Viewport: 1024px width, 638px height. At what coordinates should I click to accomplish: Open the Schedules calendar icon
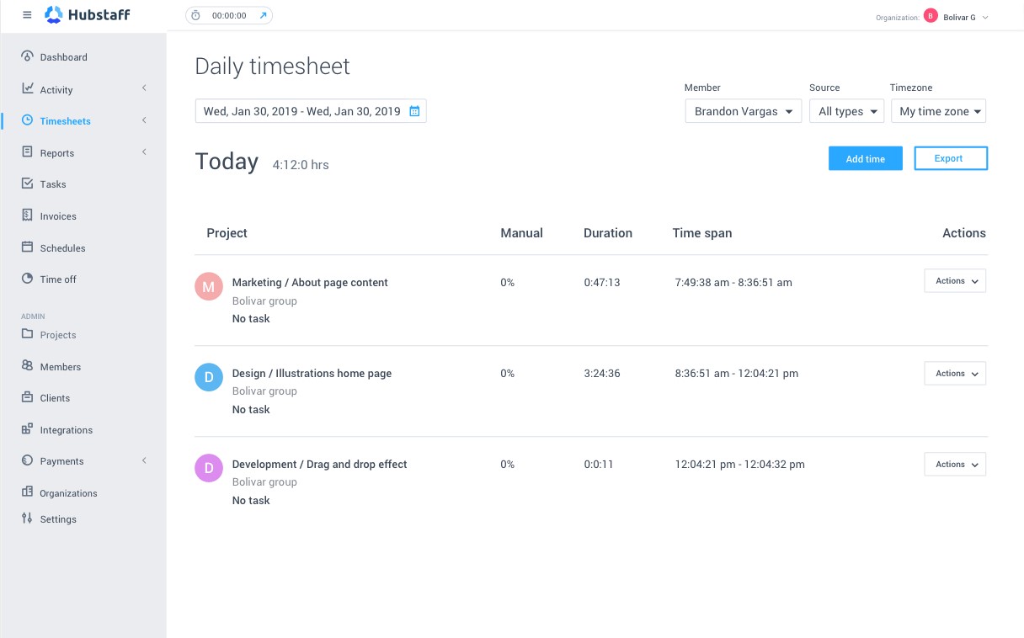(x=27, y=248)
